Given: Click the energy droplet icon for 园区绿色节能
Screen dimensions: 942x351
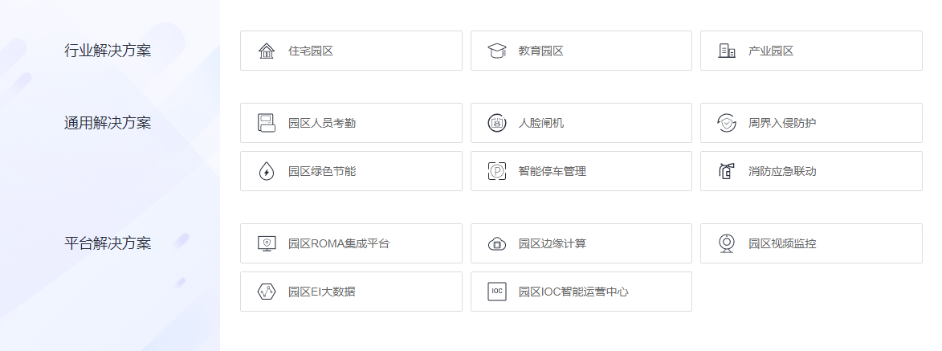Looking at the screenshot, I should [266, 171].
